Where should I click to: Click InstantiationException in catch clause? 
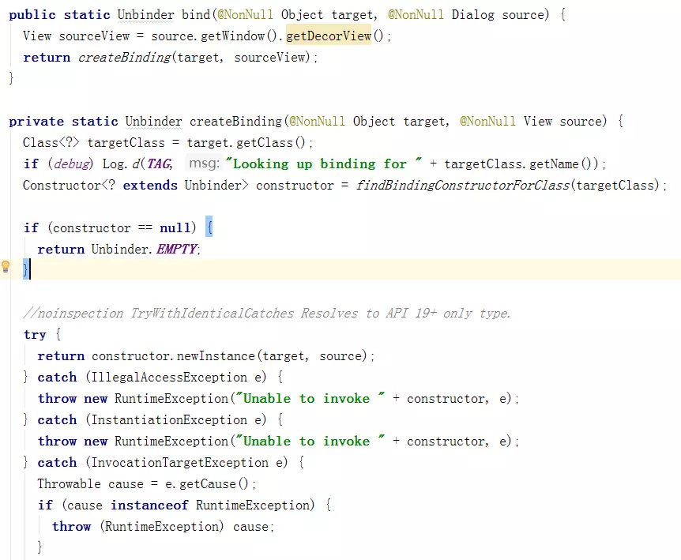169,419
